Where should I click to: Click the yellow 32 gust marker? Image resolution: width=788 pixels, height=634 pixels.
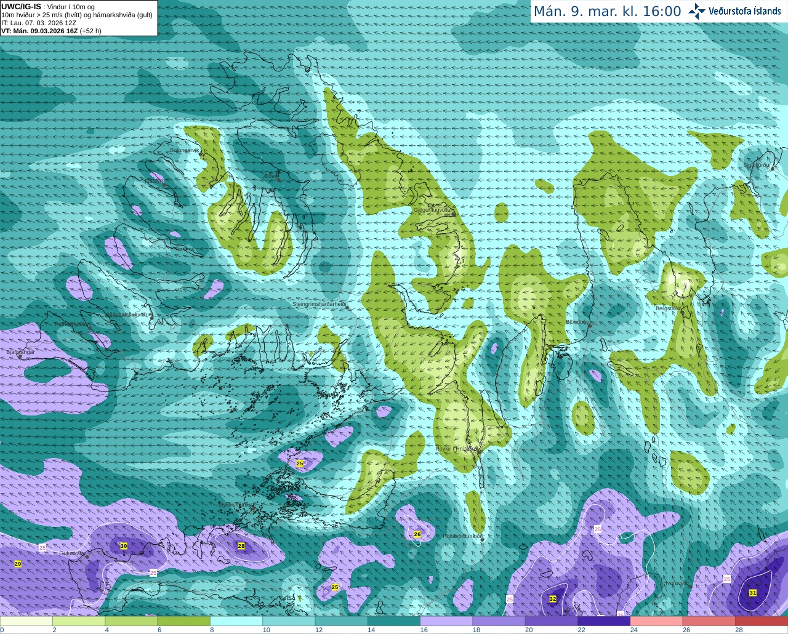click(x=553, y=599)
